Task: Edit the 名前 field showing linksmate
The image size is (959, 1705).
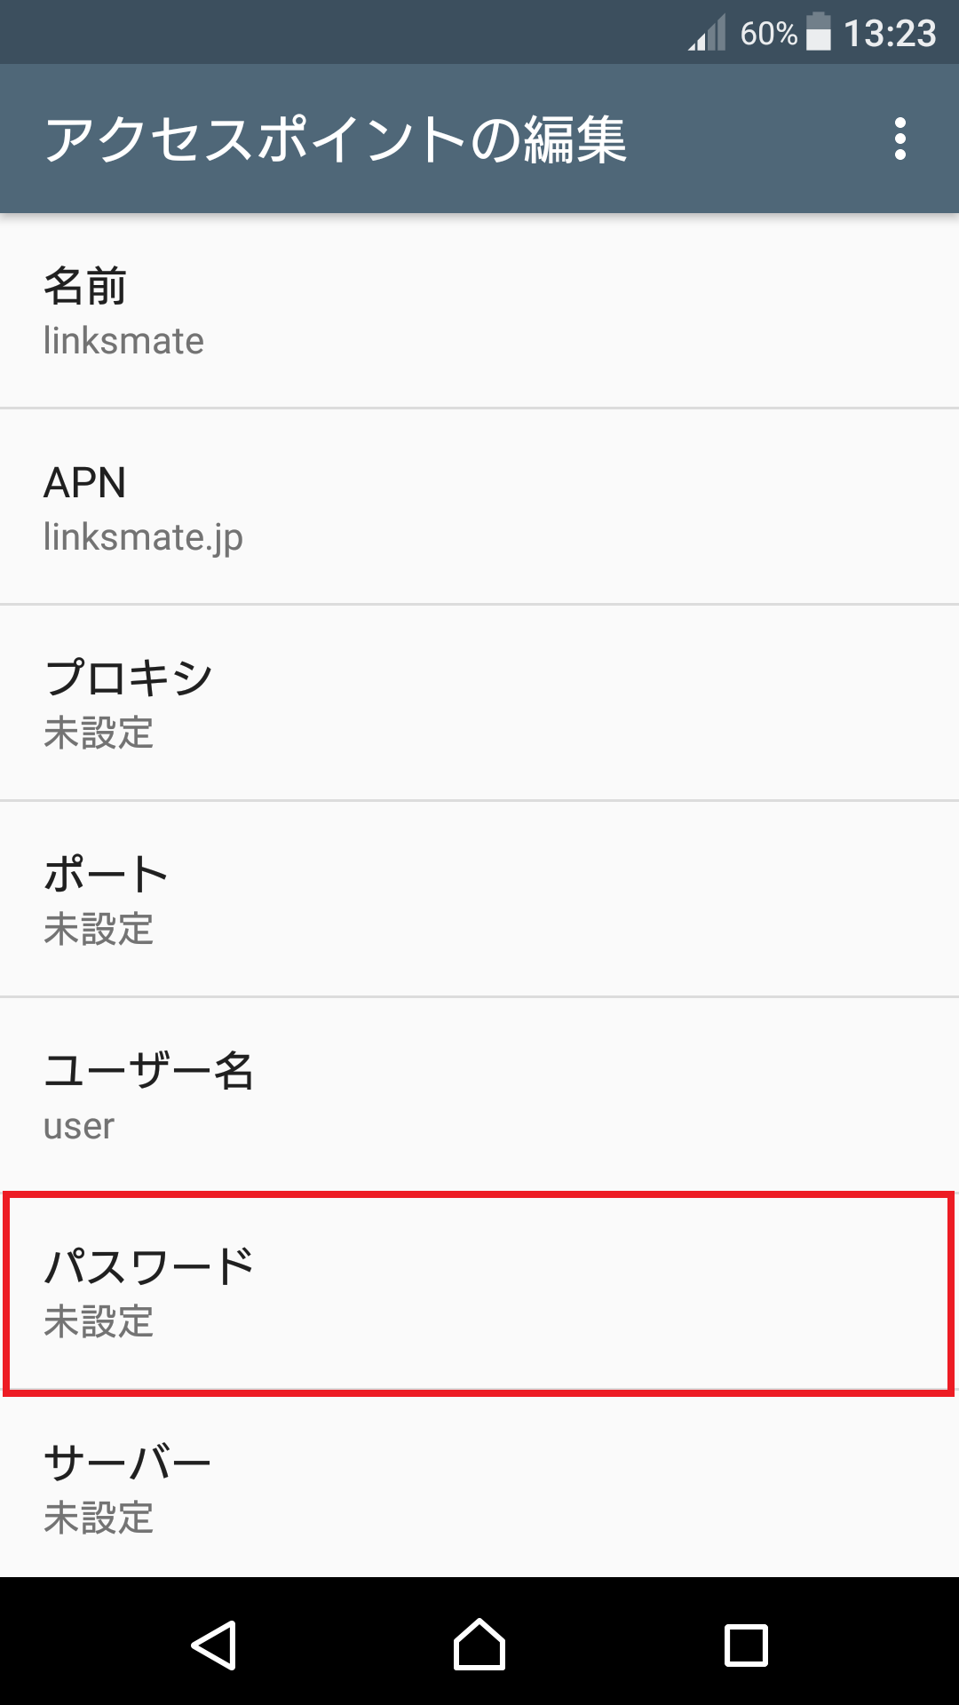Action: coord(479,311)
